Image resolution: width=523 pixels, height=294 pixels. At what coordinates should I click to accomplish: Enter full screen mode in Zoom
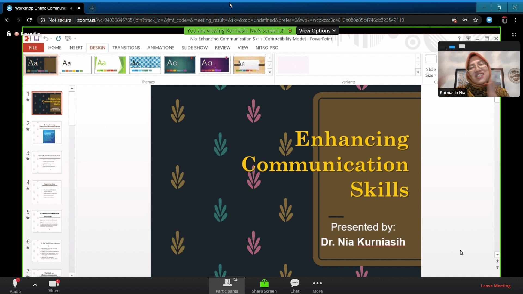pyautogui.click(x=514, y=35)
